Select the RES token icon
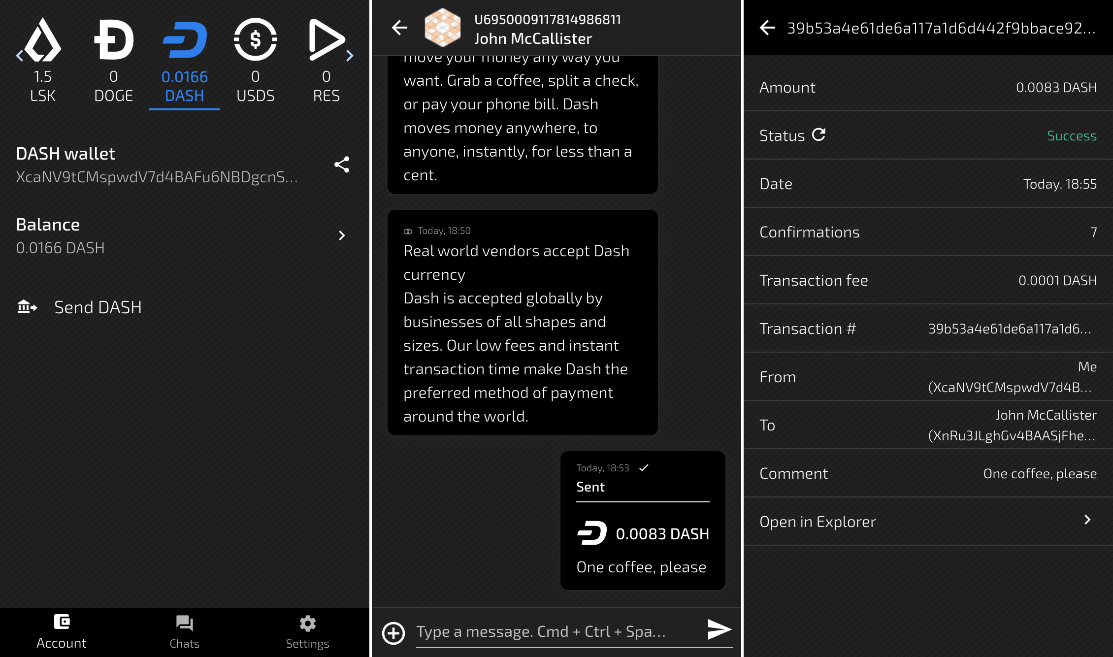The width and height of the screenshot is (1113, 657). pyautogui.click(x=326, y=39)
